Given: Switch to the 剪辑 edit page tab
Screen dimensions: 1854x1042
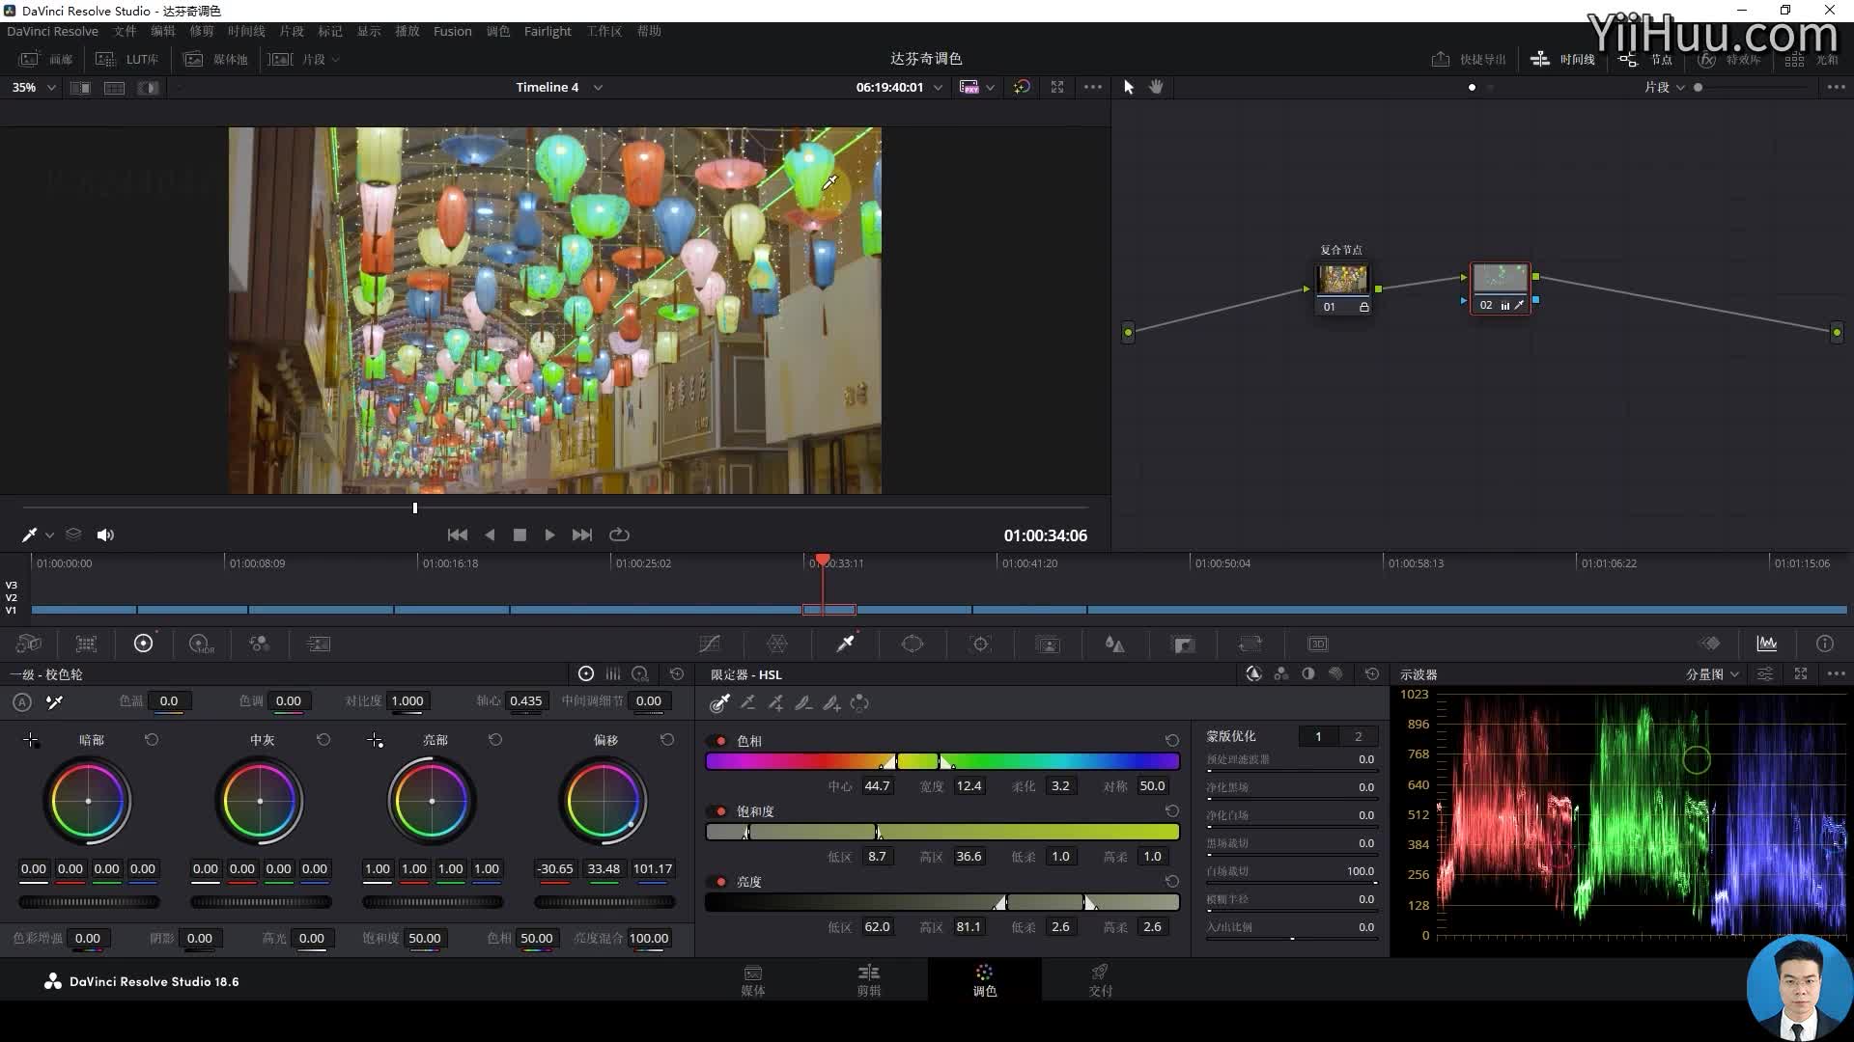Looking at the screenshot, I should point(868,980).
